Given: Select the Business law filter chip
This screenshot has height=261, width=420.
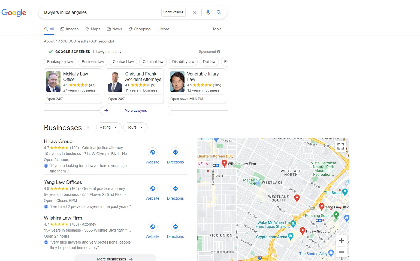Looking at the screenshot, I should (x=93, y=62).
